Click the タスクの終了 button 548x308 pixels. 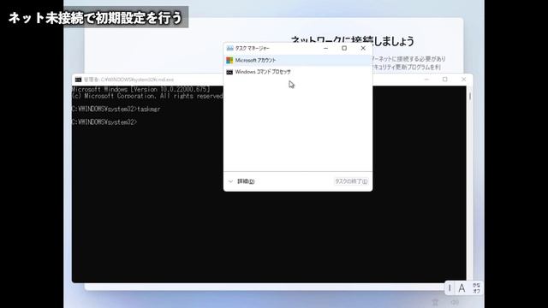tap(351, 181)
